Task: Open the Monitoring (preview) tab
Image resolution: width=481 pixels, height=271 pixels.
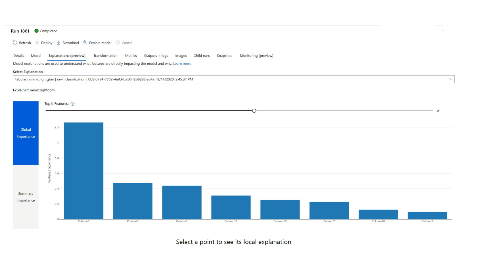Action: pyautogui.click(x=256, y=56)
